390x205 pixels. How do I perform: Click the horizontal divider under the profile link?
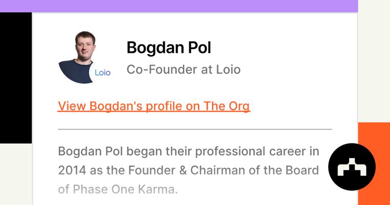click(194, 129)
